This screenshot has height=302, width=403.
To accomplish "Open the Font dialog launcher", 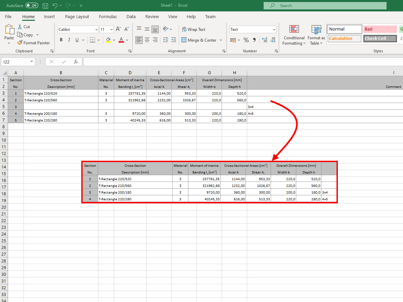I will pos(130,51).
